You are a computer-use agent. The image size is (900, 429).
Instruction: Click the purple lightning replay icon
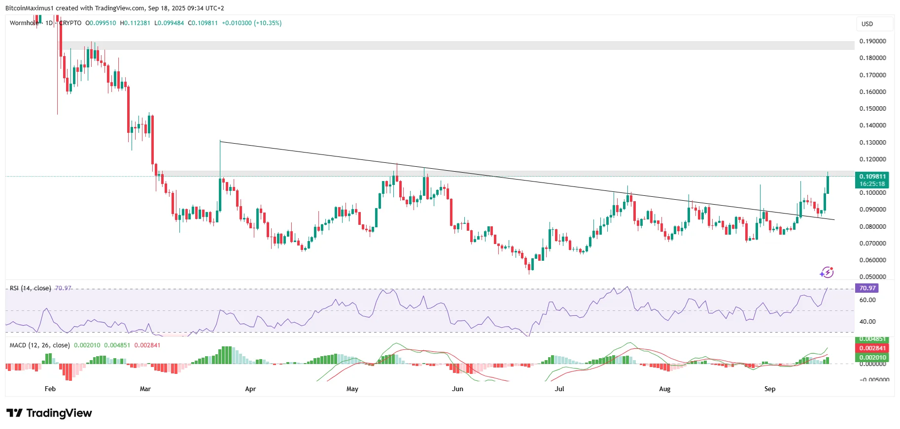(x=827, y=272)
